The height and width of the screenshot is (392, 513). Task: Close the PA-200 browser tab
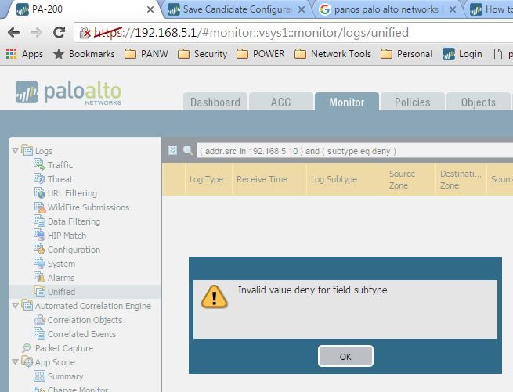click(x=150, y=9)
